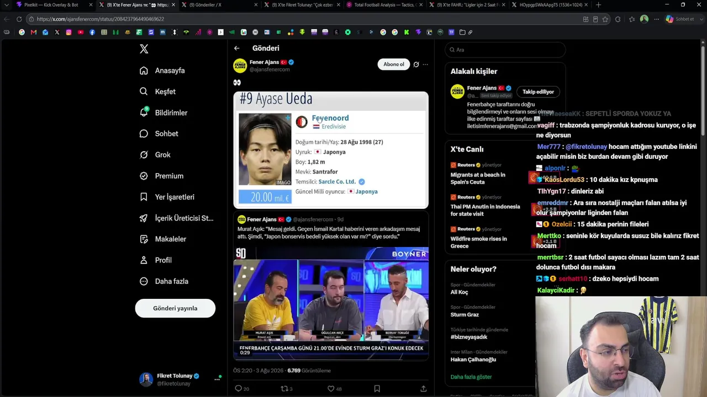Switch to the X'te FAHR tab
This screenshot has height=397, width=707.
(467, 5)
